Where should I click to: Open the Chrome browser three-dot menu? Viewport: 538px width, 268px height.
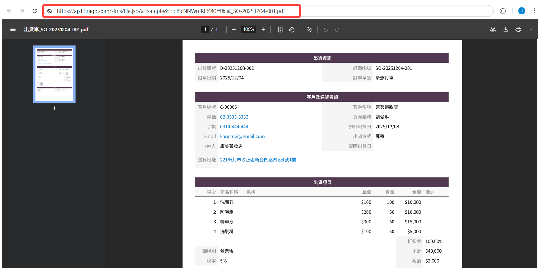coord(534,11)
